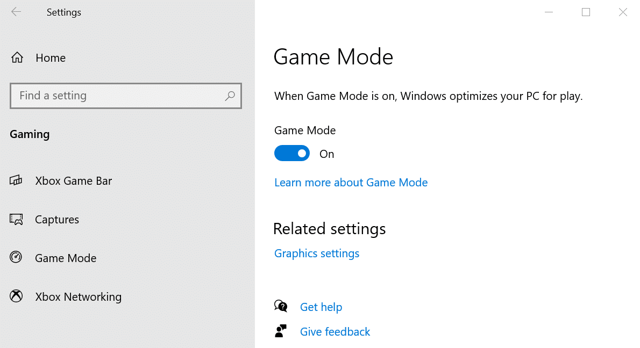
Task: Click the Xbox Networking logo icon
Action: click(16, 296)
